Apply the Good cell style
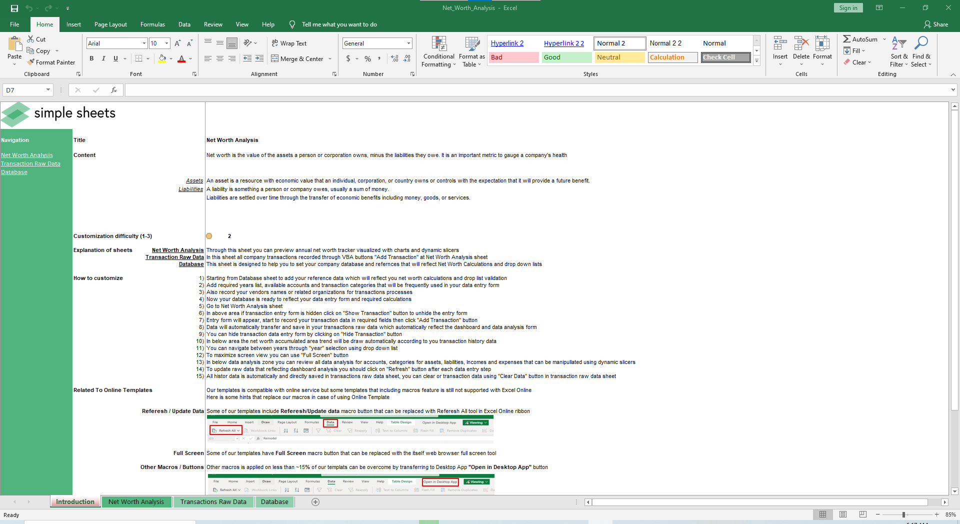 pos(567,57)
